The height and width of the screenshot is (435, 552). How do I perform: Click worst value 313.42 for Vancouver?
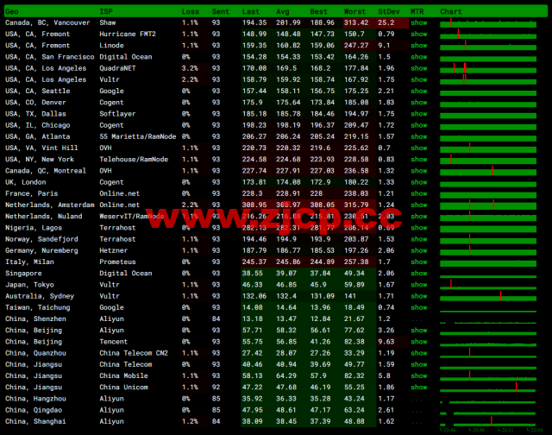(x=356, y=23)
